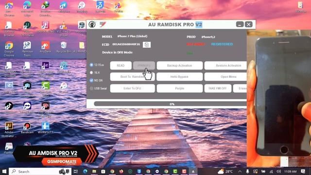311x175 pixels.
Task: Click the Restore Activation button
Action: tap(225, 66)
